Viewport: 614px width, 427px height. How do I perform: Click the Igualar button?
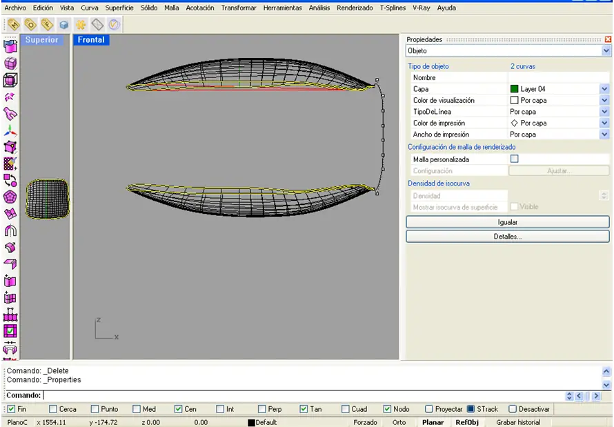click(x=508, y=222)
